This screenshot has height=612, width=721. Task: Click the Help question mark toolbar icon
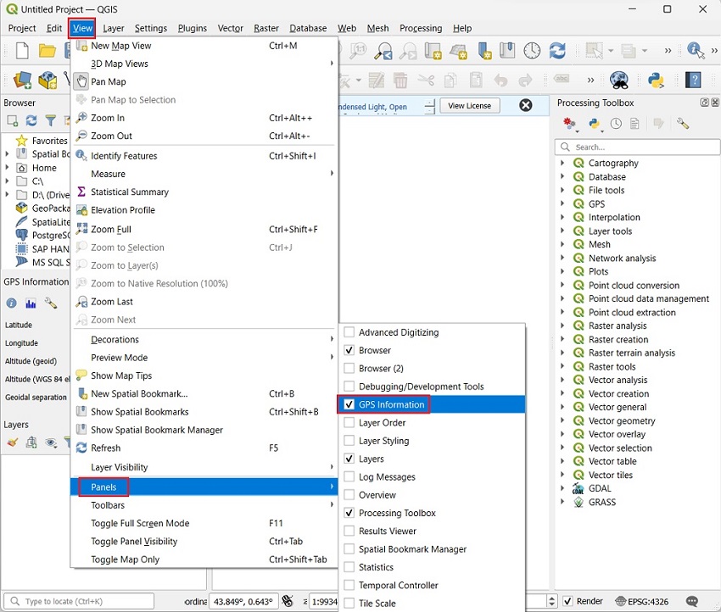coord(694,81)
